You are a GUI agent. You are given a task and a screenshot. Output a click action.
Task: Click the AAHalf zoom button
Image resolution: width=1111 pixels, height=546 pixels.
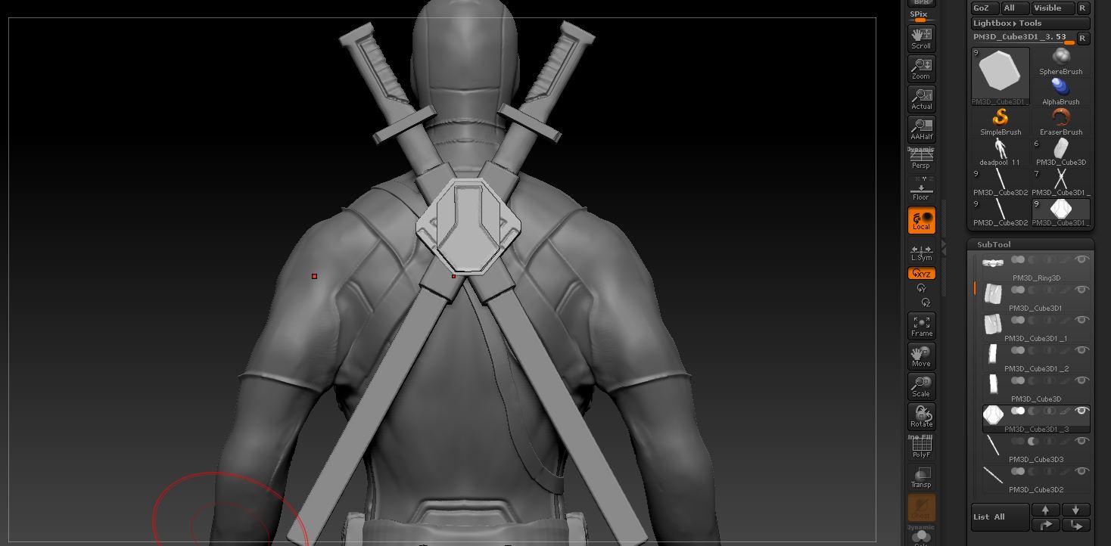[921, 129]
